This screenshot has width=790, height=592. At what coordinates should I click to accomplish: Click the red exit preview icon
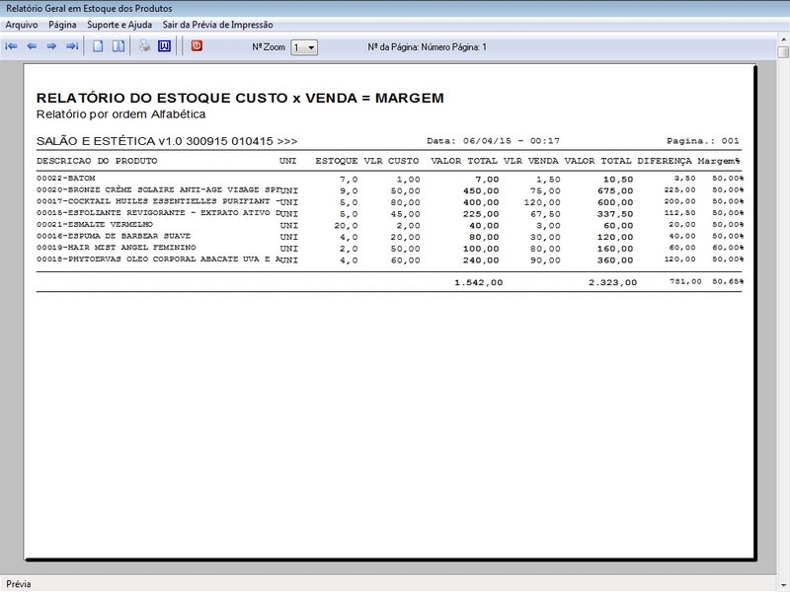click(197, 46)
